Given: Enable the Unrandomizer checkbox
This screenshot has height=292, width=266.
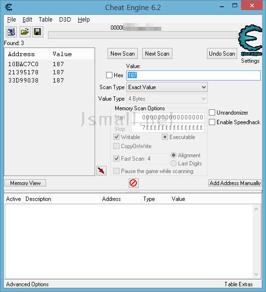Looking at the screenshot, I should 212,113.
